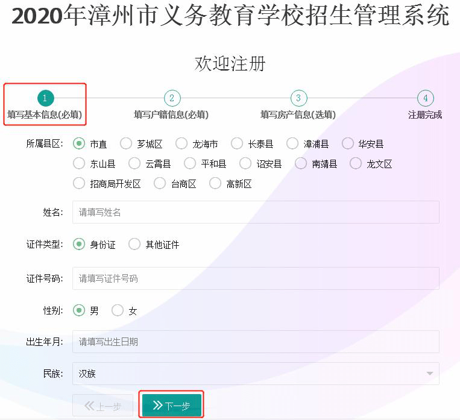
Task: Pick 南靖县 as the district
Action: 301,164
